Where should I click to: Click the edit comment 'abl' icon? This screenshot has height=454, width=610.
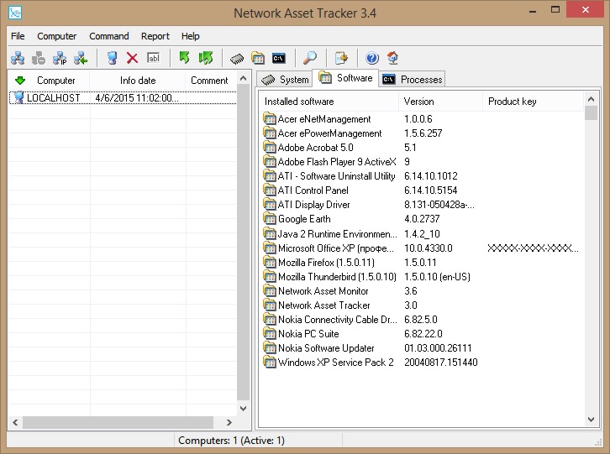pyautogui.click(x=153, y=58)
